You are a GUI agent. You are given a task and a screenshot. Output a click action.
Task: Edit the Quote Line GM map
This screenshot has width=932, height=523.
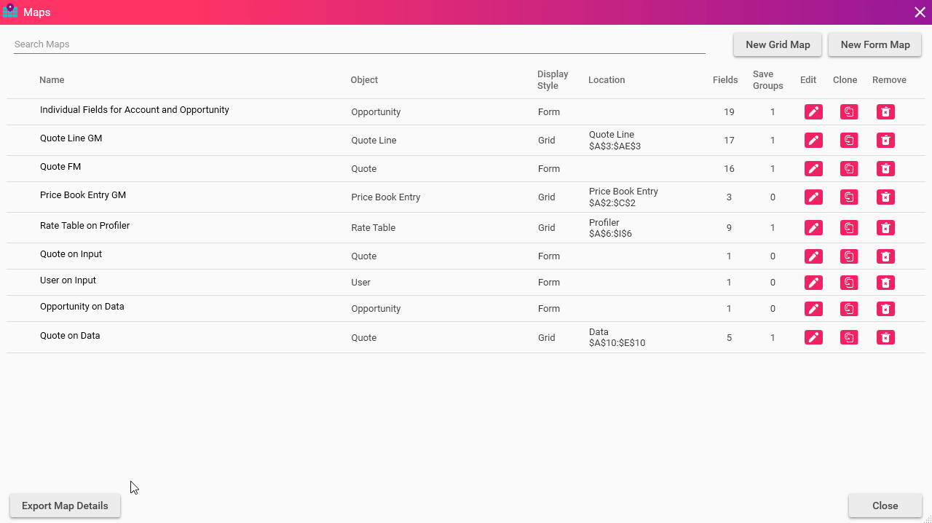pyautogui.click(x=813, y=141)
